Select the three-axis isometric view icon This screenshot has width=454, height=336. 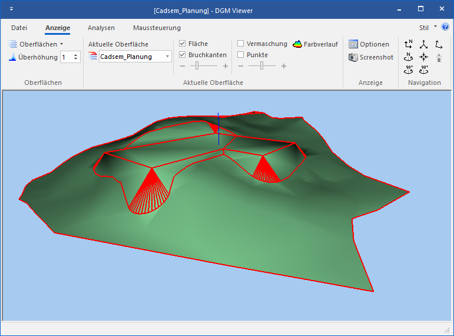coord(423,44)
